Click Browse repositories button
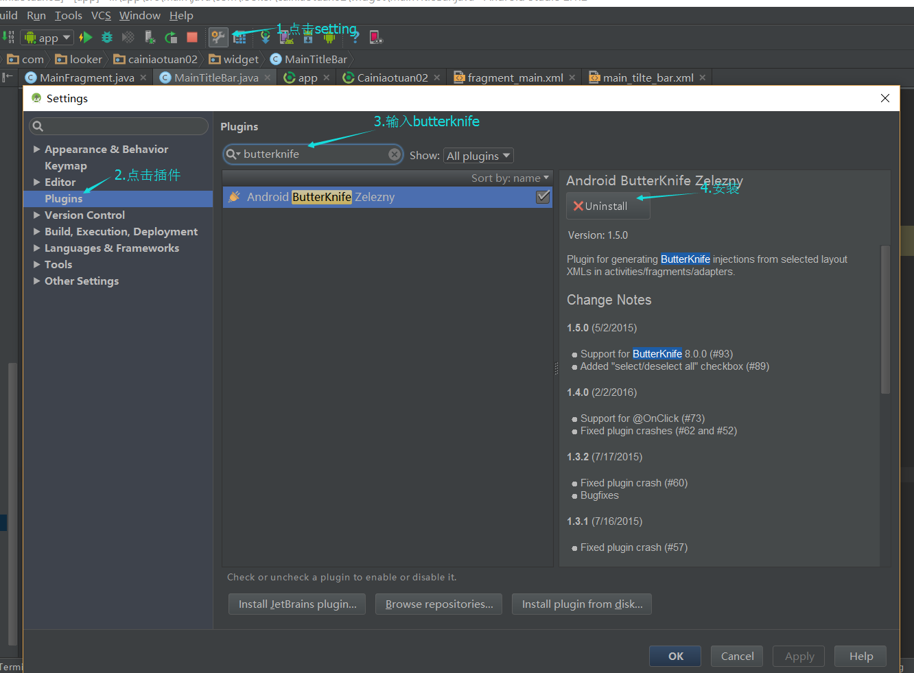 click(438, 604)
